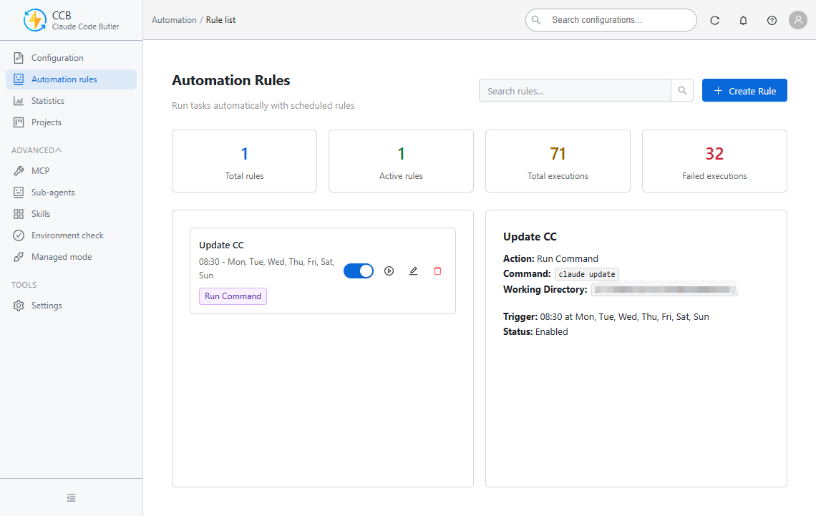Open notifications bell

click(x=743, y=20)
